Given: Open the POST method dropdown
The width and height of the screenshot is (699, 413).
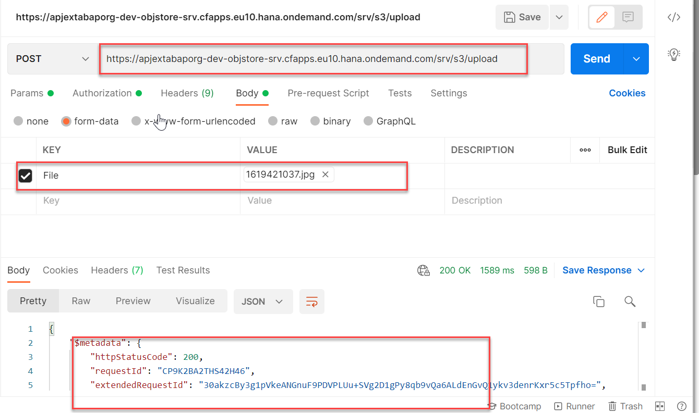Looking at the screenshot, I should tap(52, 59).
